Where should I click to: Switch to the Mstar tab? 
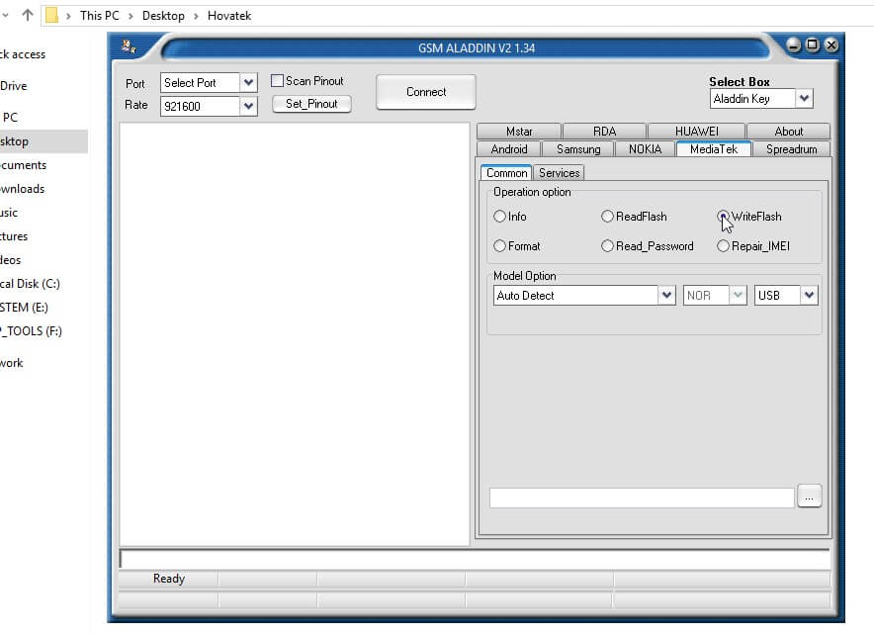pos(519,132)
